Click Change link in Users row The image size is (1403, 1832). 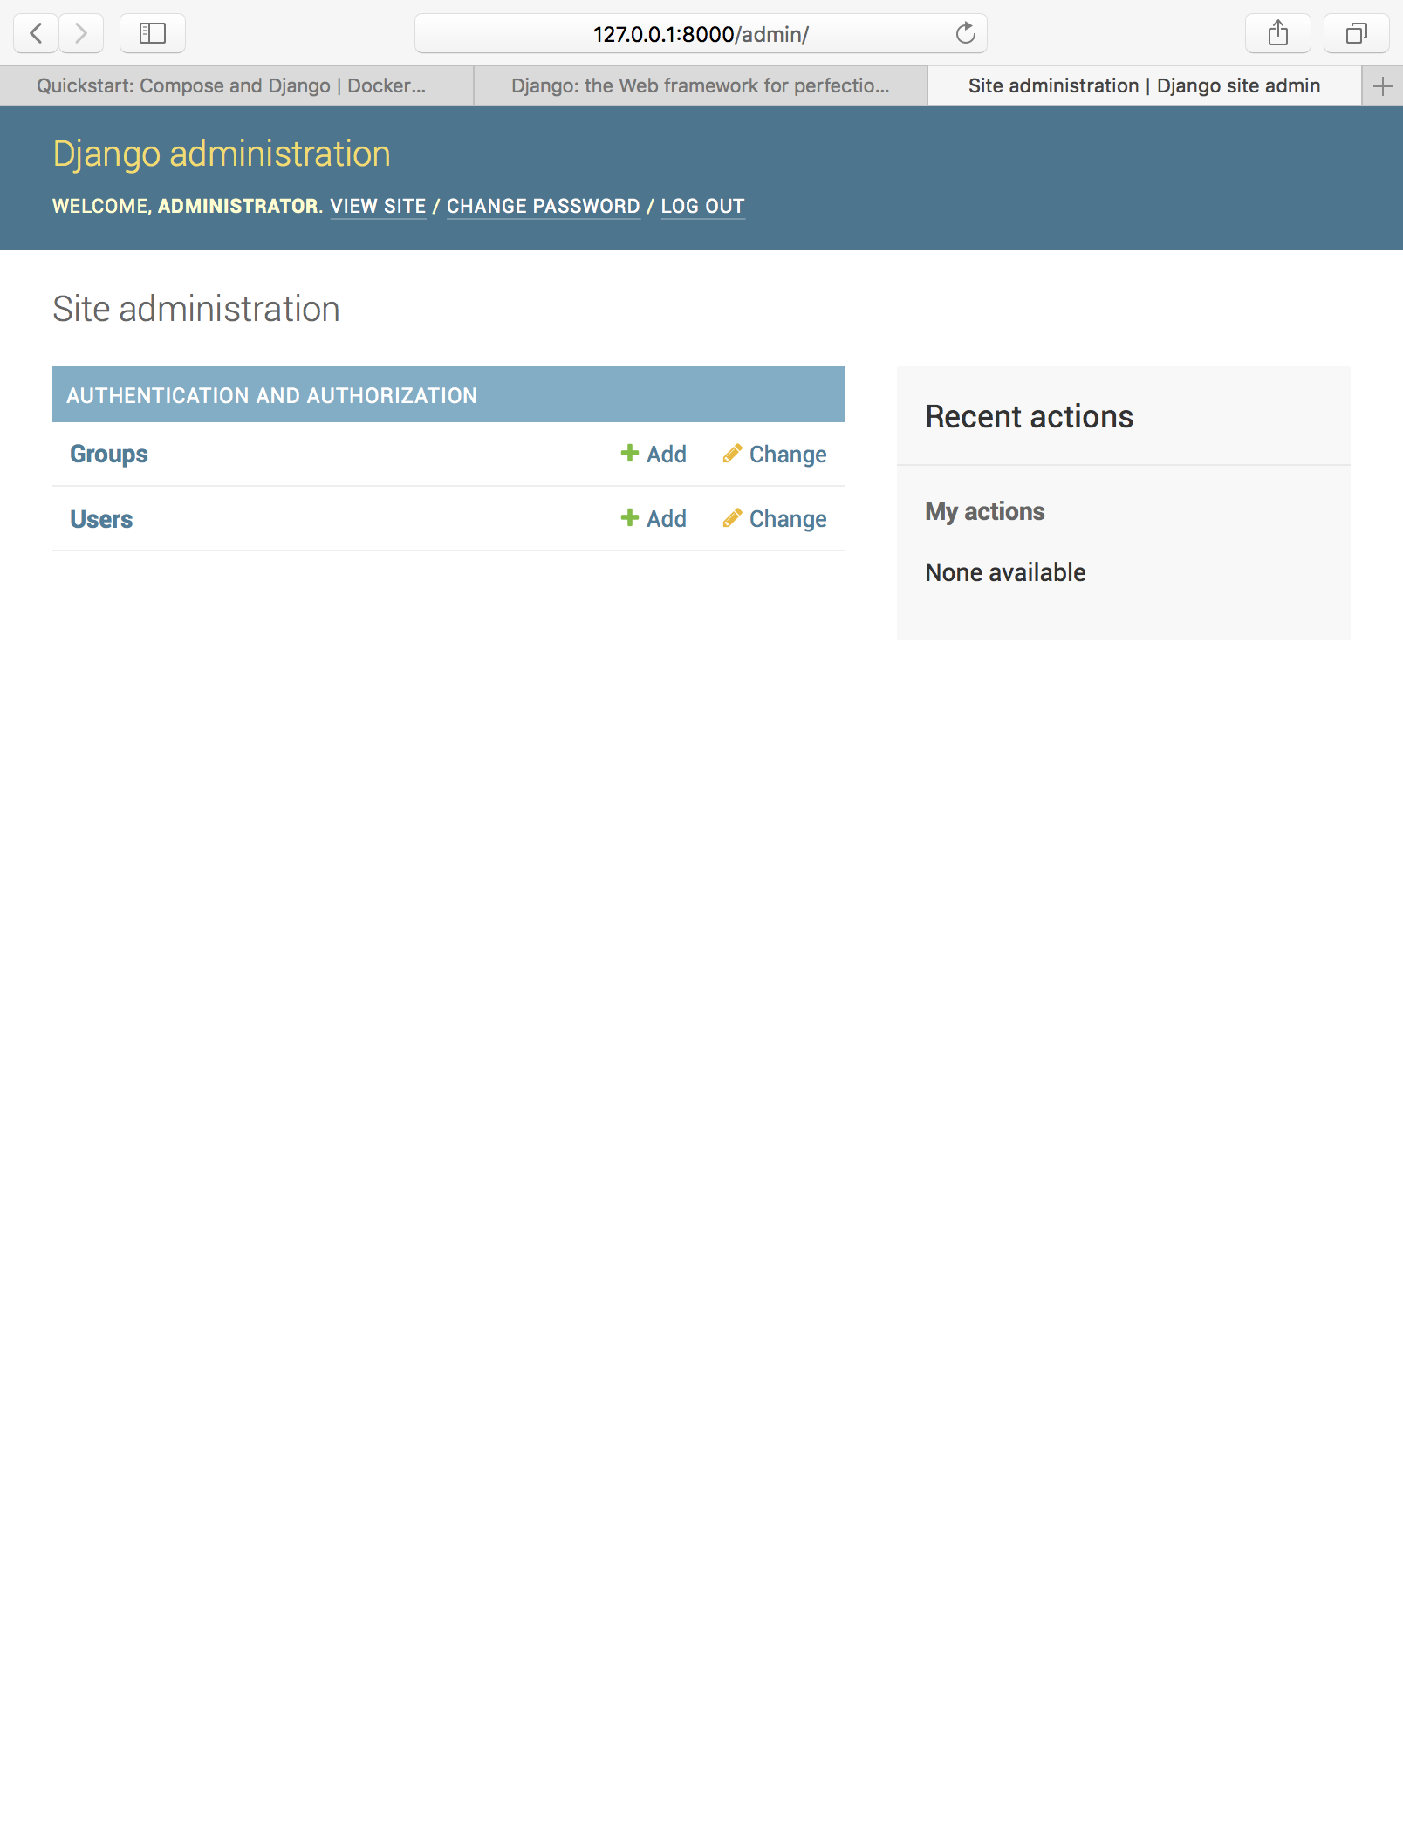pos(787,519)
